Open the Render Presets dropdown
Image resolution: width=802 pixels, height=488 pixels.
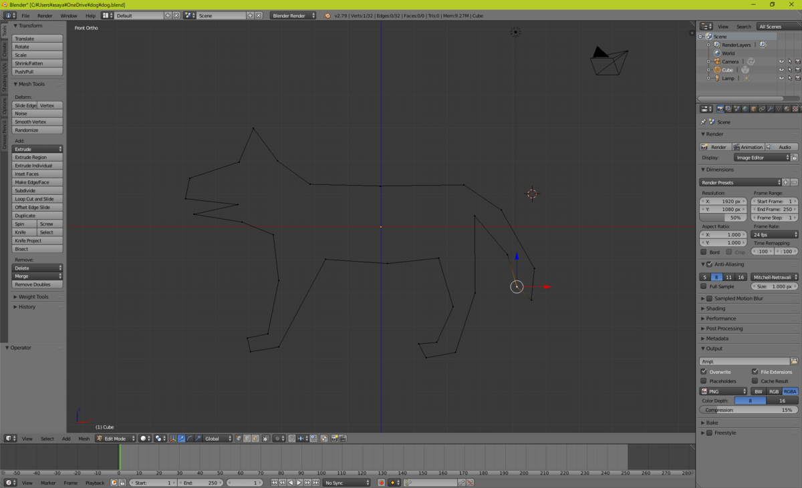click(x=741, y=182)
